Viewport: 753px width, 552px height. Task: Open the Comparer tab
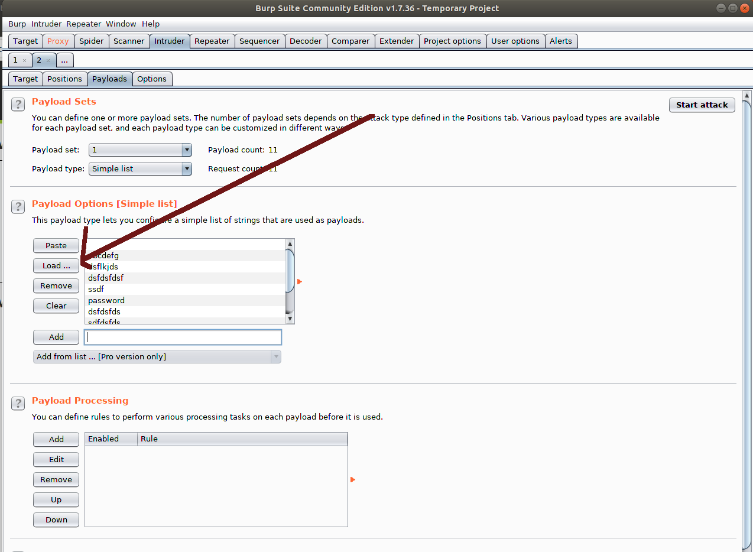pos(350,41)
